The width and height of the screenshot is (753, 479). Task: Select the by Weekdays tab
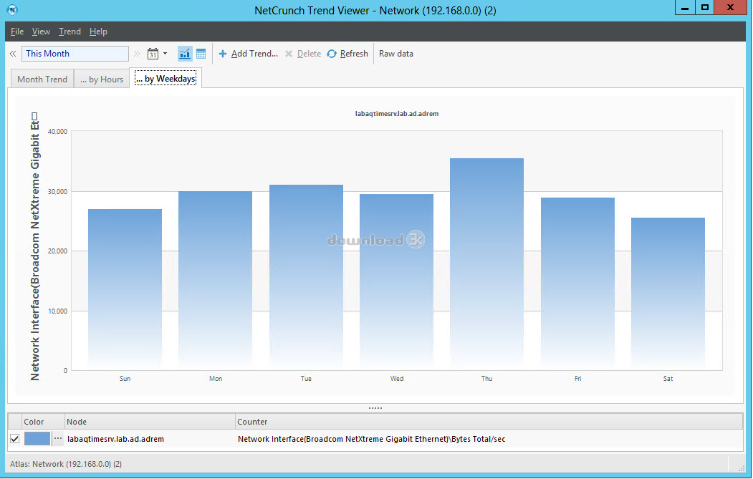[166, 79]
